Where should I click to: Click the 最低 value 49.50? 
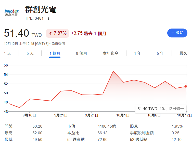click(x=37, y=140)
